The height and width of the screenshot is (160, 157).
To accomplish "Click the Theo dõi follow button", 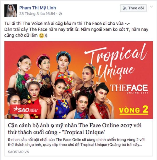I will coord(133,8).
